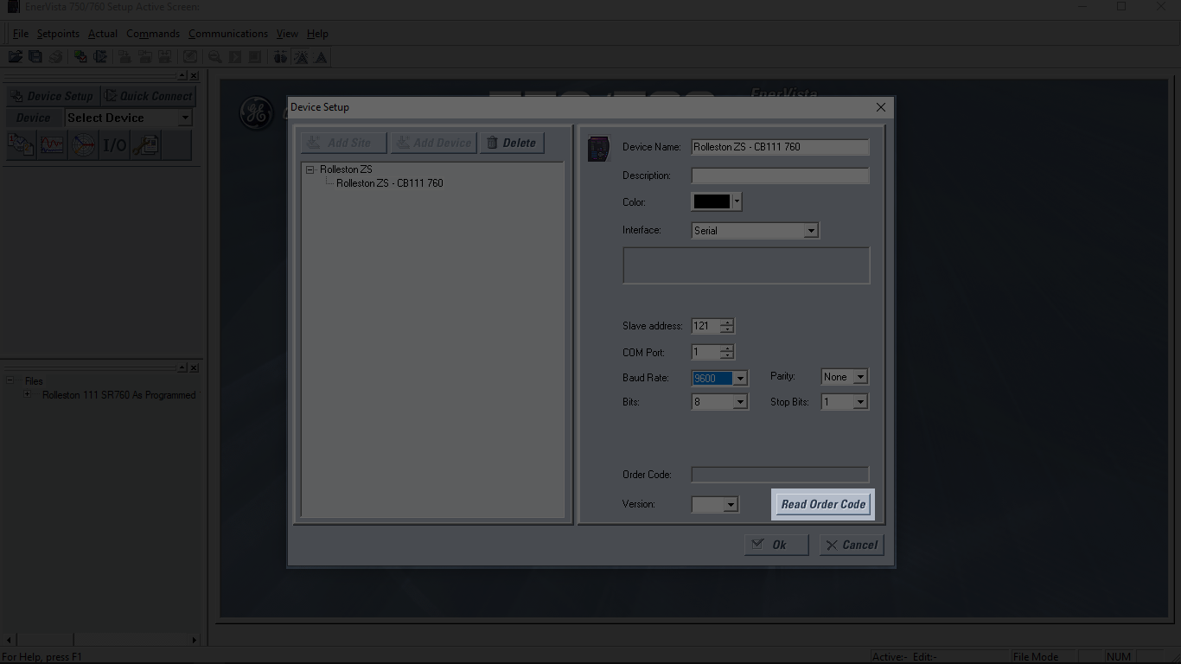
Task: Open the Stop Bits dropdown
Action: (859, 402)
